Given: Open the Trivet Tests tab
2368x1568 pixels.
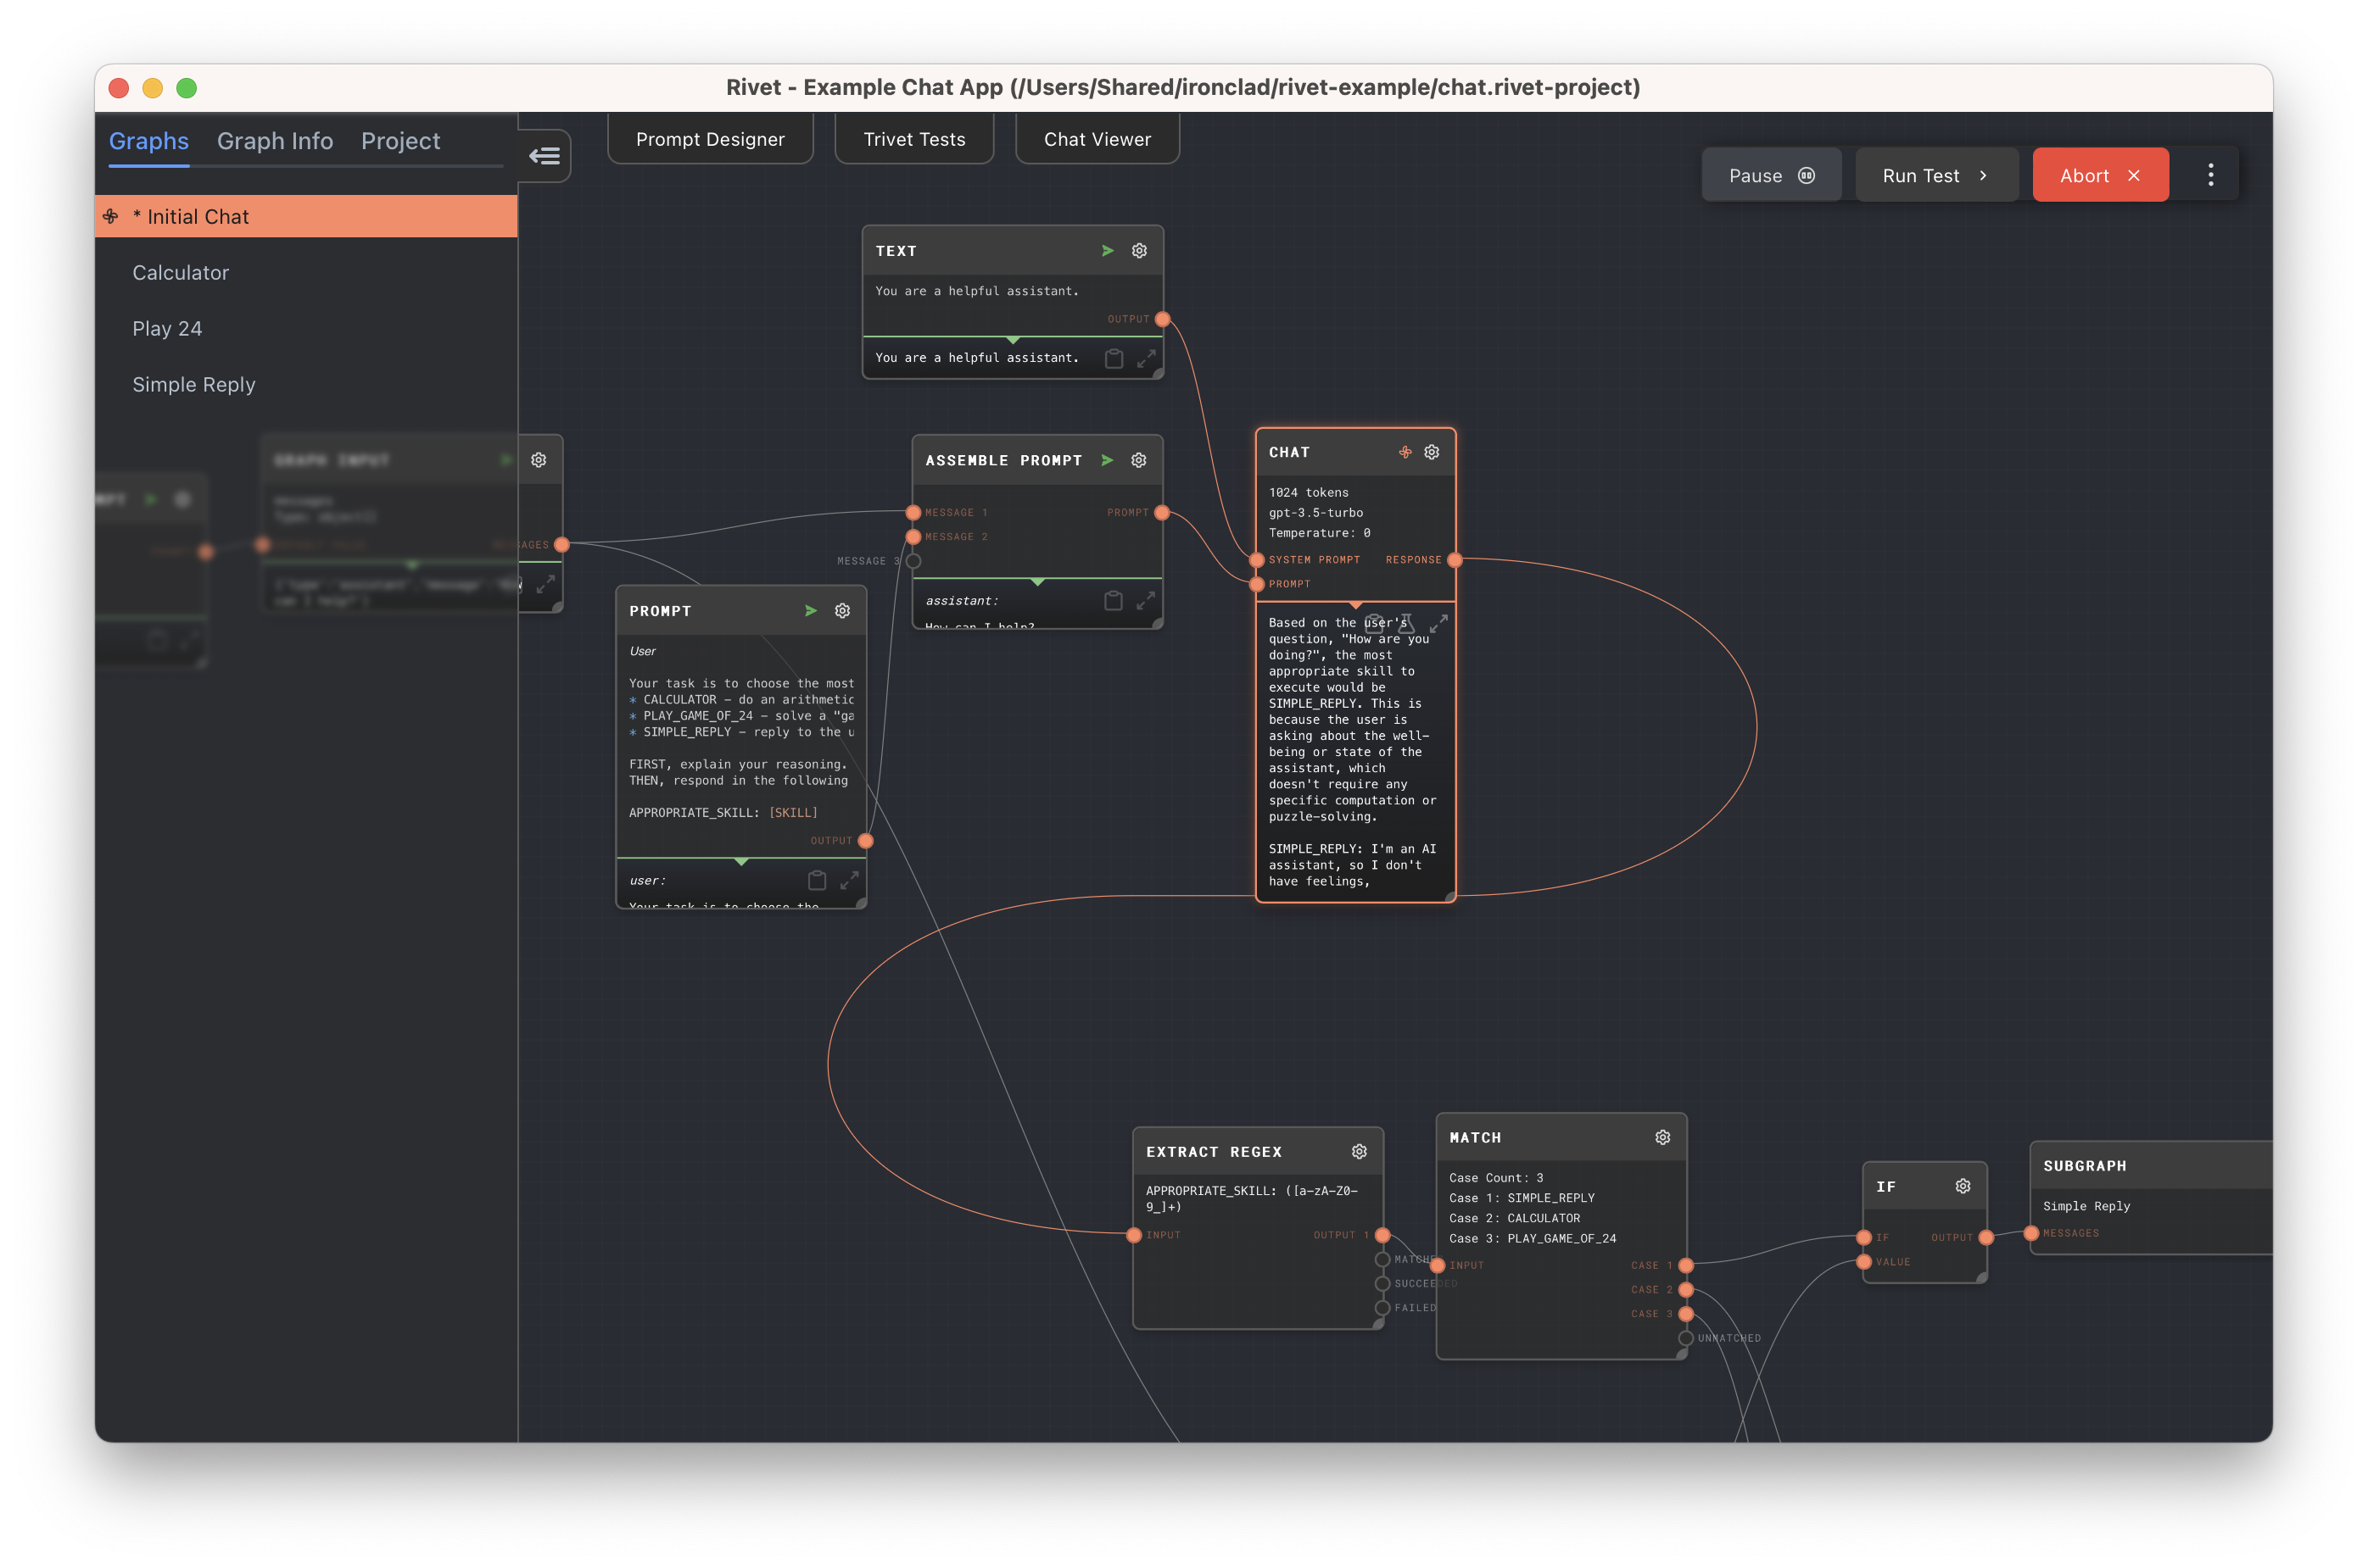Looking at the screenshot, I should pos(914,139).
